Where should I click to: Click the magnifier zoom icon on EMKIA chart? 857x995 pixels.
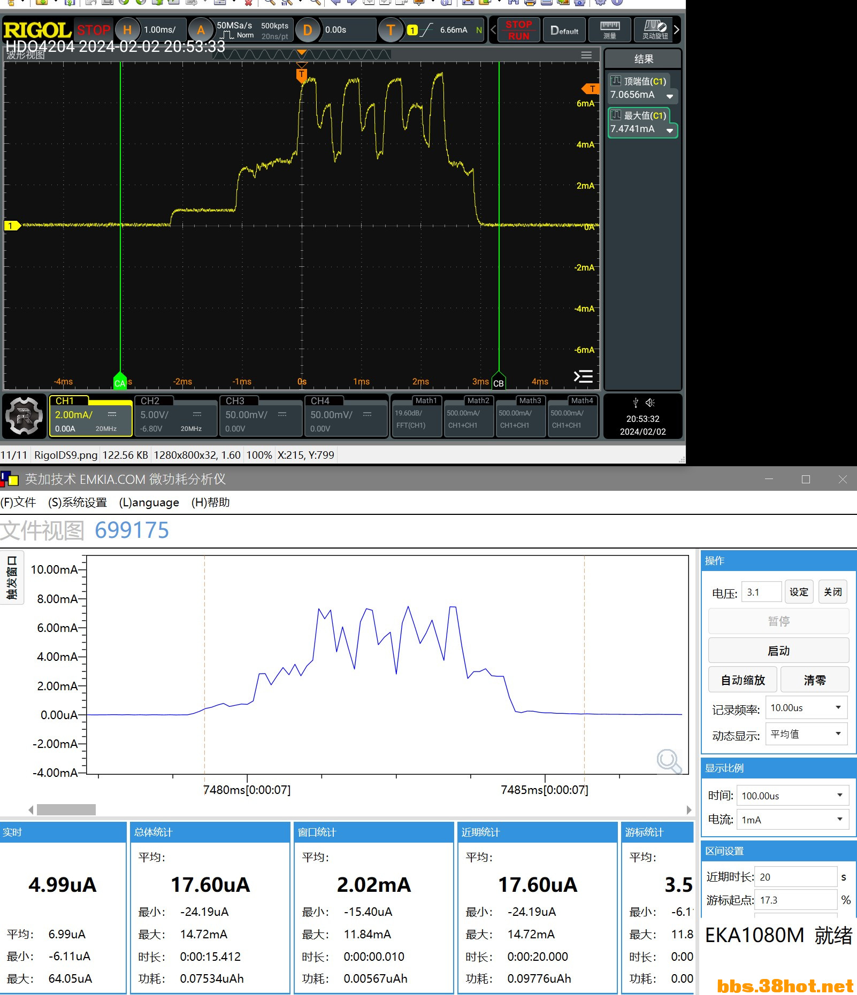(x=669, y=761)
